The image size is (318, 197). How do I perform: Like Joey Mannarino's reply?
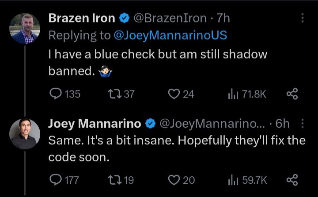pyautogui.click(x=175, y=180)
